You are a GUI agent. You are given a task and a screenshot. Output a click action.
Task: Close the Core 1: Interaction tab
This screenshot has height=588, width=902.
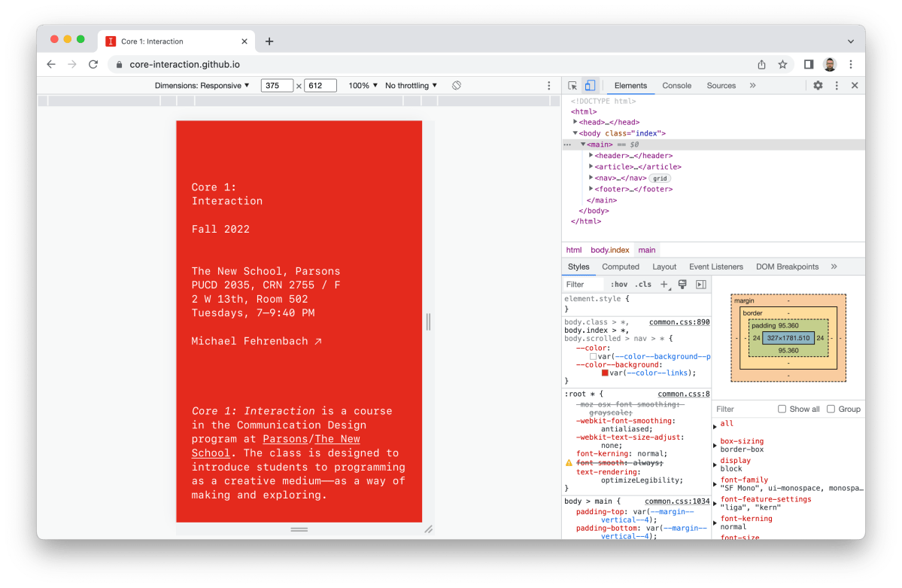click(x=244, y=41)
